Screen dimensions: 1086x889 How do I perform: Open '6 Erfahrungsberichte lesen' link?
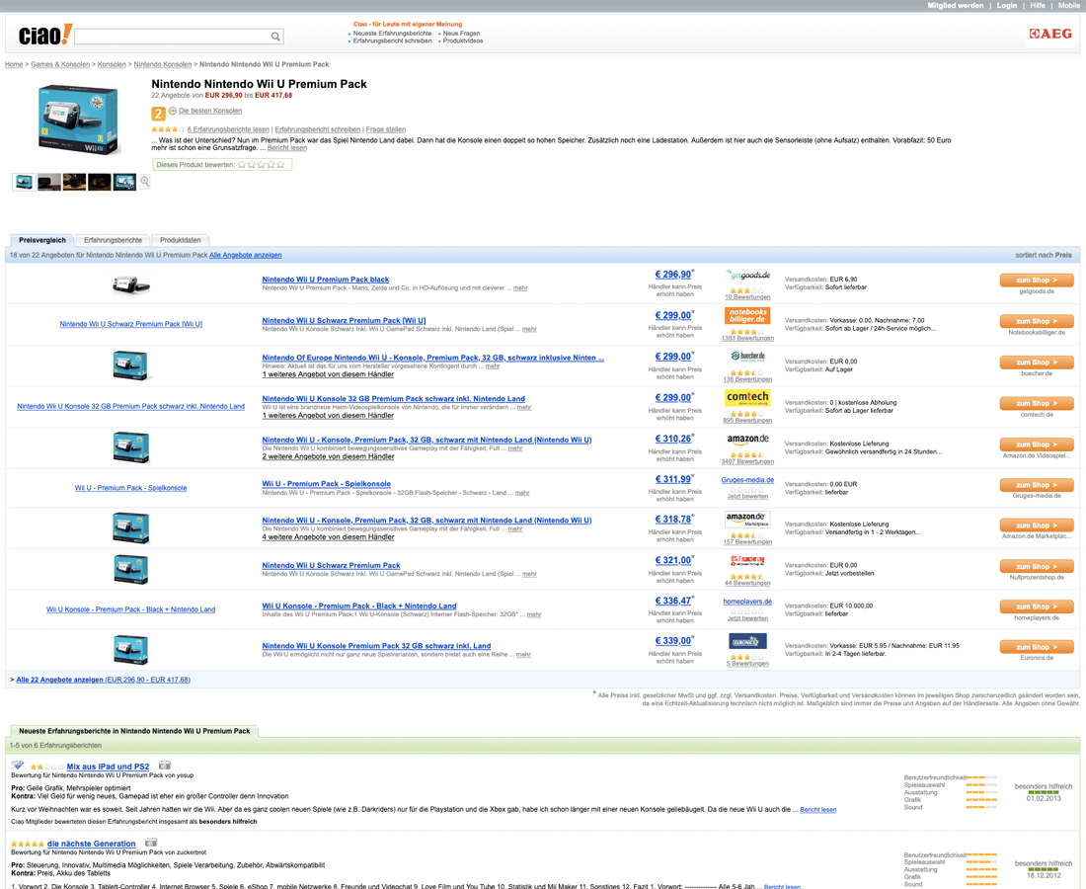tap(228, 129)
